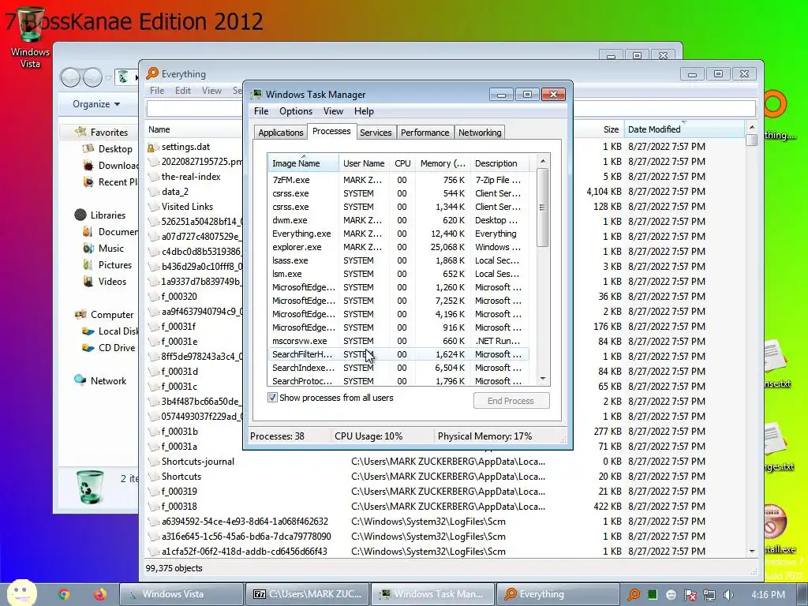The height and width of the screenshot is (606, 808).
Task: Select the dwm.exe process row
Action: point(397,220)
